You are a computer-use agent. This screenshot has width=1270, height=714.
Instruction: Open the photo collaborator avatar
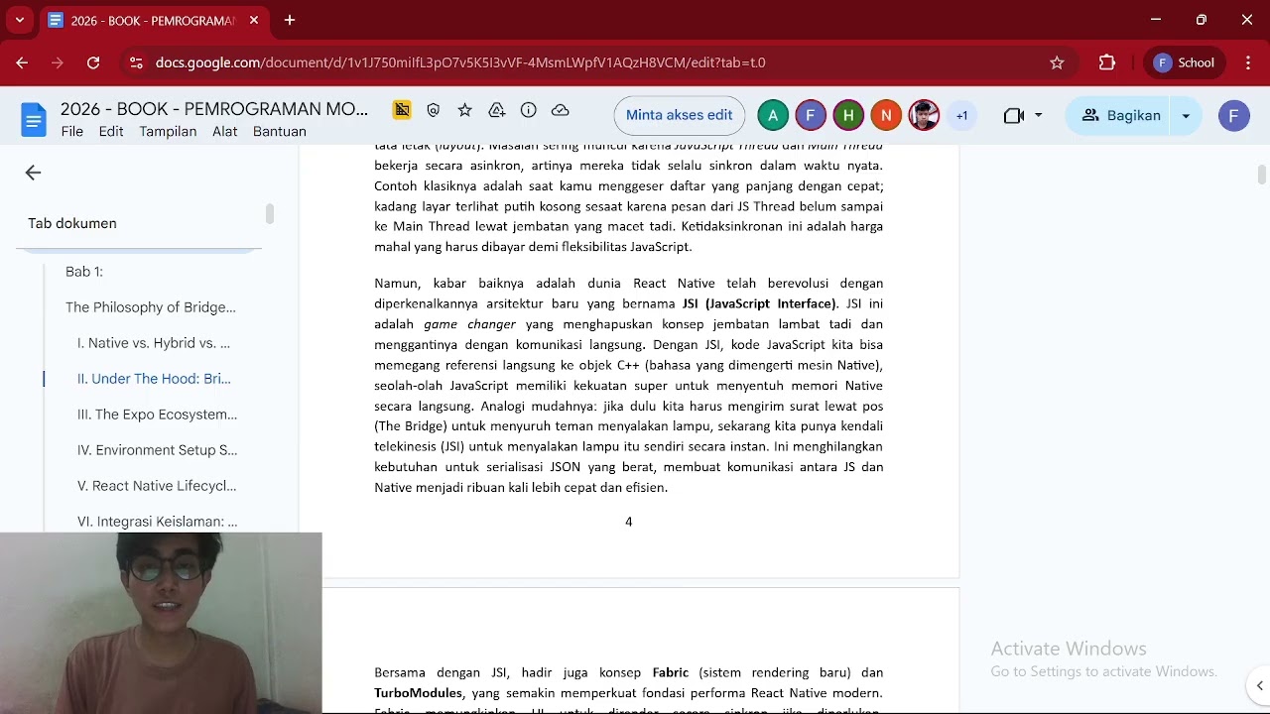(x=924, y=116)
